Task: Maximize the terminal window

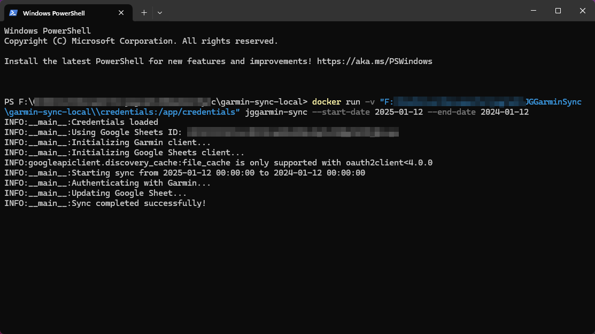Action: [558, 11]
